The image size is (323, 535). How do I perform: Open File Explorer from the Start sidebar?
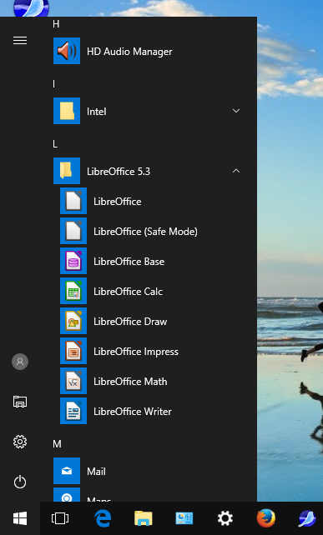(20, 402)
